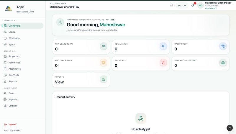Switch language to EN
Image resolution: width=236 pixels, height=134 pixels.
point(179,5)
